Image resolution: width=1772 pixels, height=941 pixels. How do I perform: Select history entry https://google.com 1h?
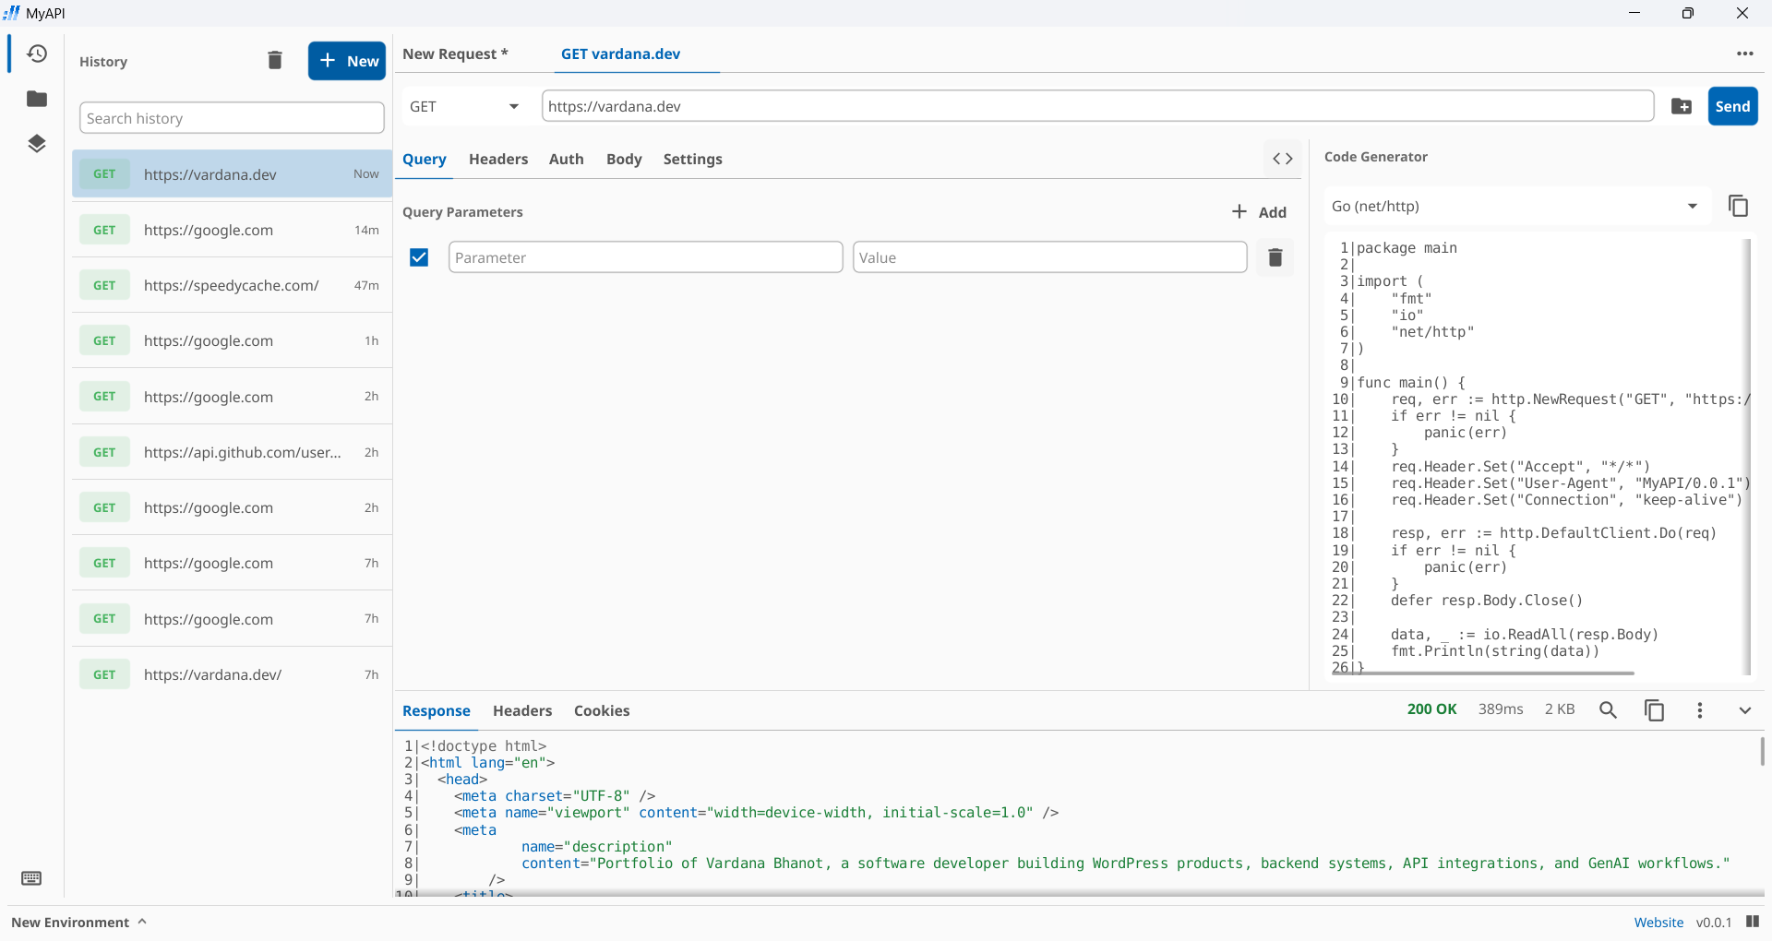(232, 340)
